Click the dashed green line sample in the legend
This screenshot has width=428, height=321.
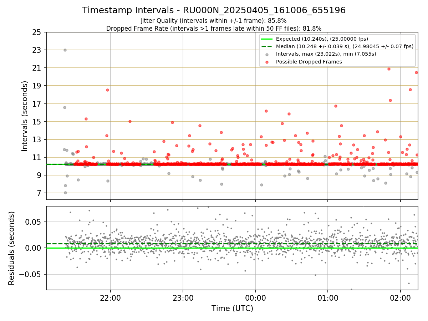coord(267,46)
